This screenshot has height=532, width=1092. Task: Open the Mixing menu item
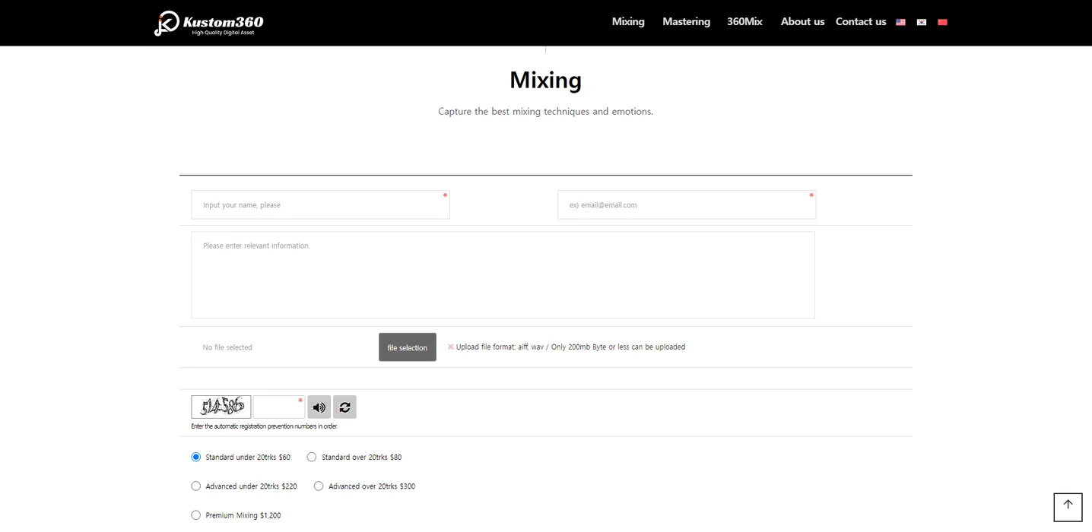[627, 22]
